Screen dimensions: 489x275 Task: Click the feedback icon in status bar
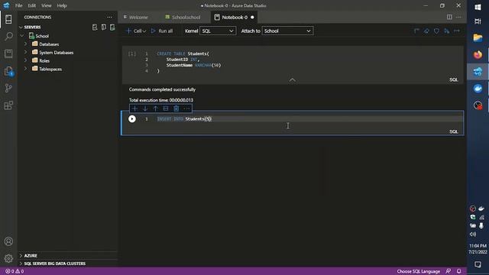(x=449, y=271)
